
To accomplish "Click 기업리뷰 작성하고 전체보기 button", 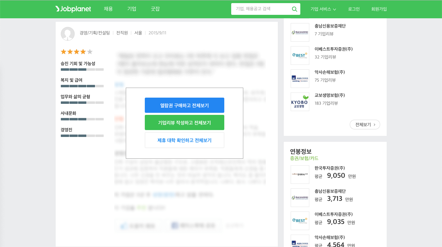I will tap(185, 122).
